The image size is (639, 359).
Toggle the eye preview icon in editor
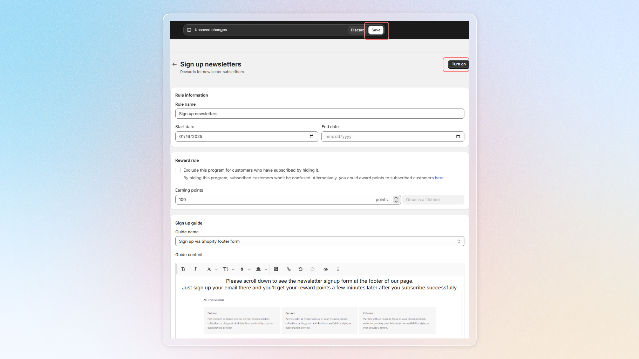326,269
